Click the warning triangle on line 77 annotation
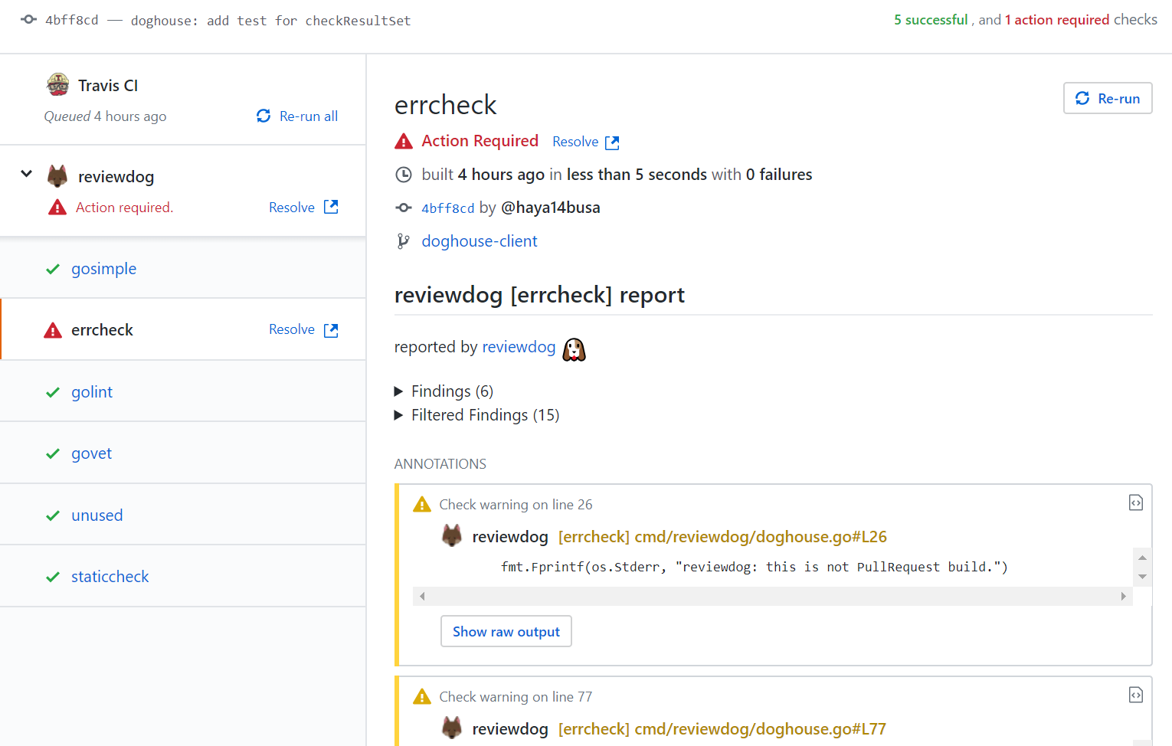Screen dimensions: 1172x746 [x=422, y=696]
